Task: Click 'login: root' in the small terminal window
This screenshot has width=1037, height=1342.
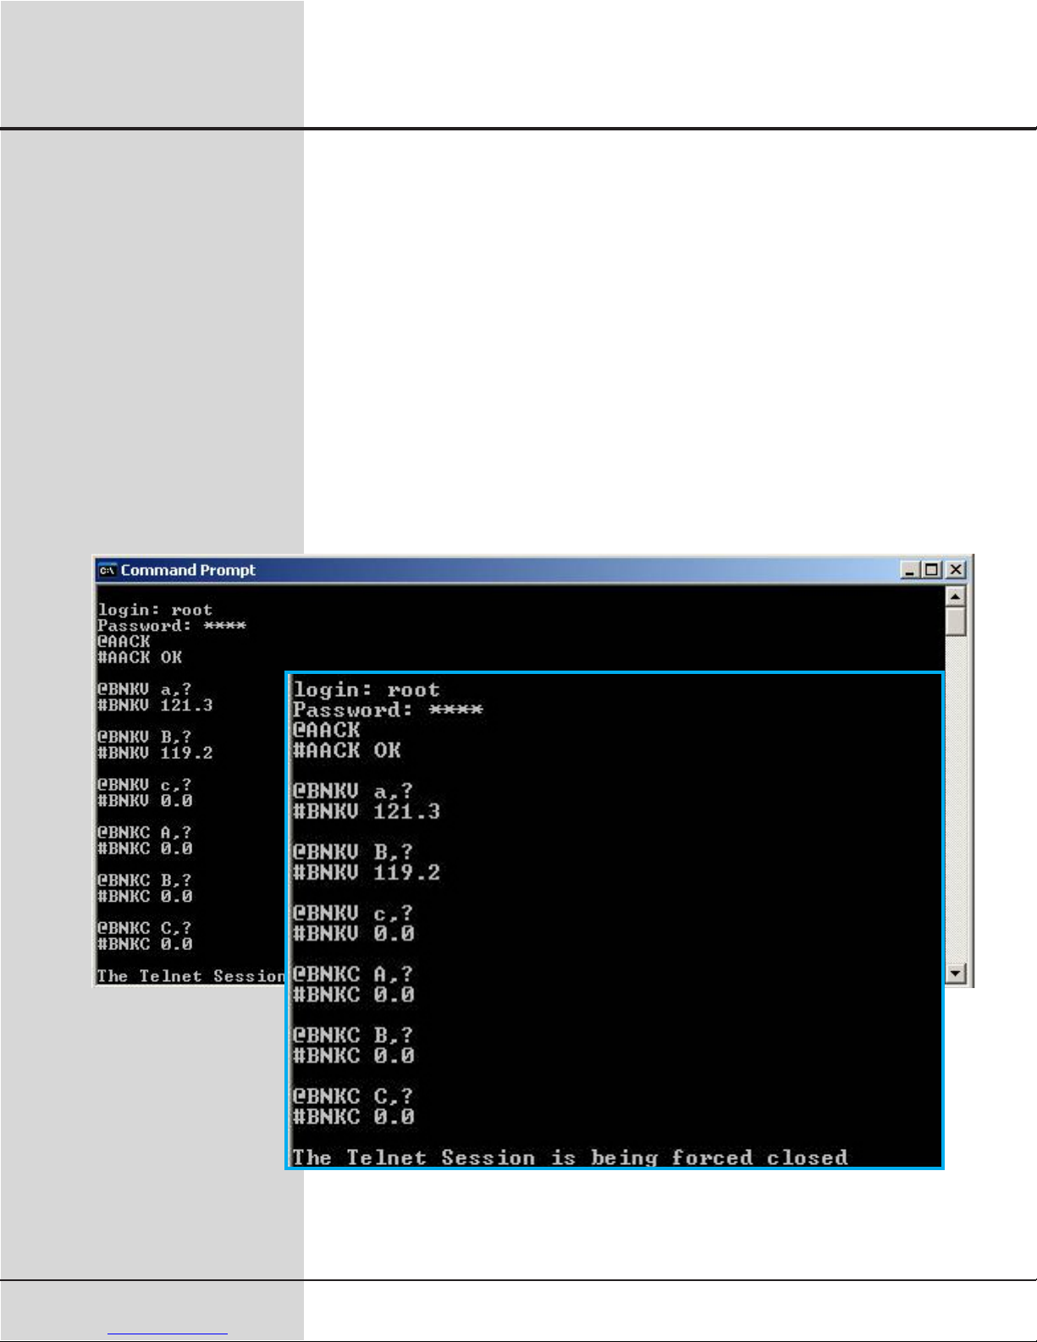Action: click(x=155, y=610)
